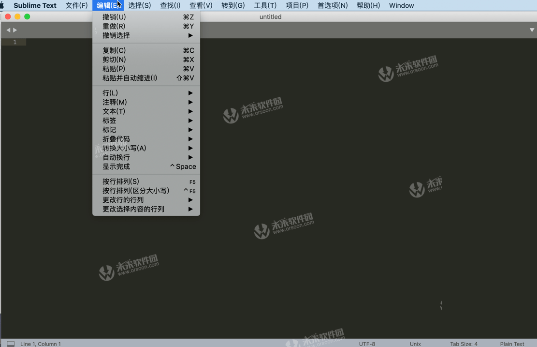
Task: Expand the 文本(T) submenu
Action: [x=146, y=111]
